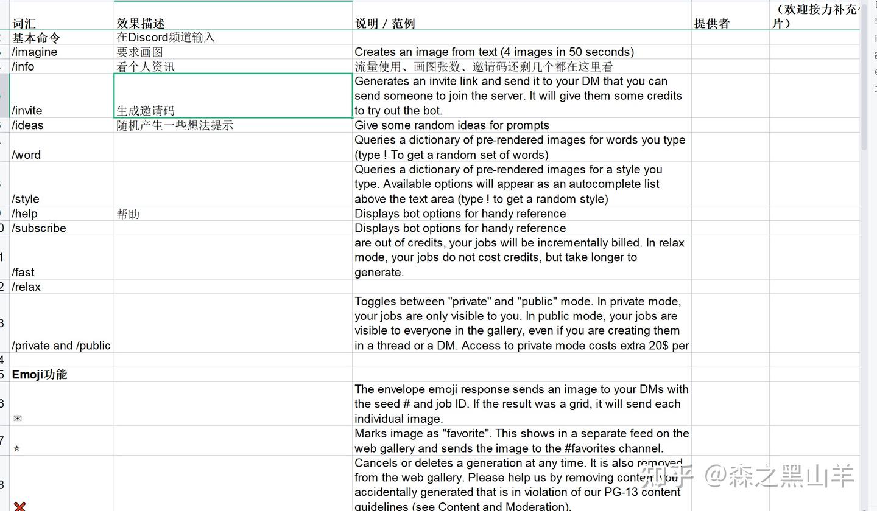
Task: Select the envelope emoji cell
Action: 62,404
